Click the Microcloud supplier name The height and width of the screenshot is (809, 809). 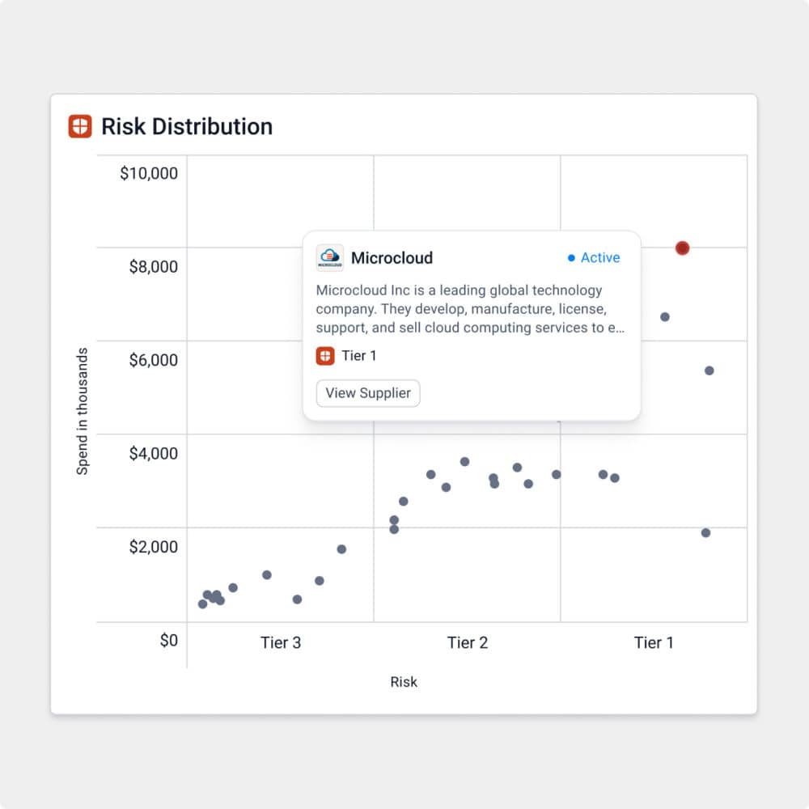pyautogui.click(x=392, y=258)
